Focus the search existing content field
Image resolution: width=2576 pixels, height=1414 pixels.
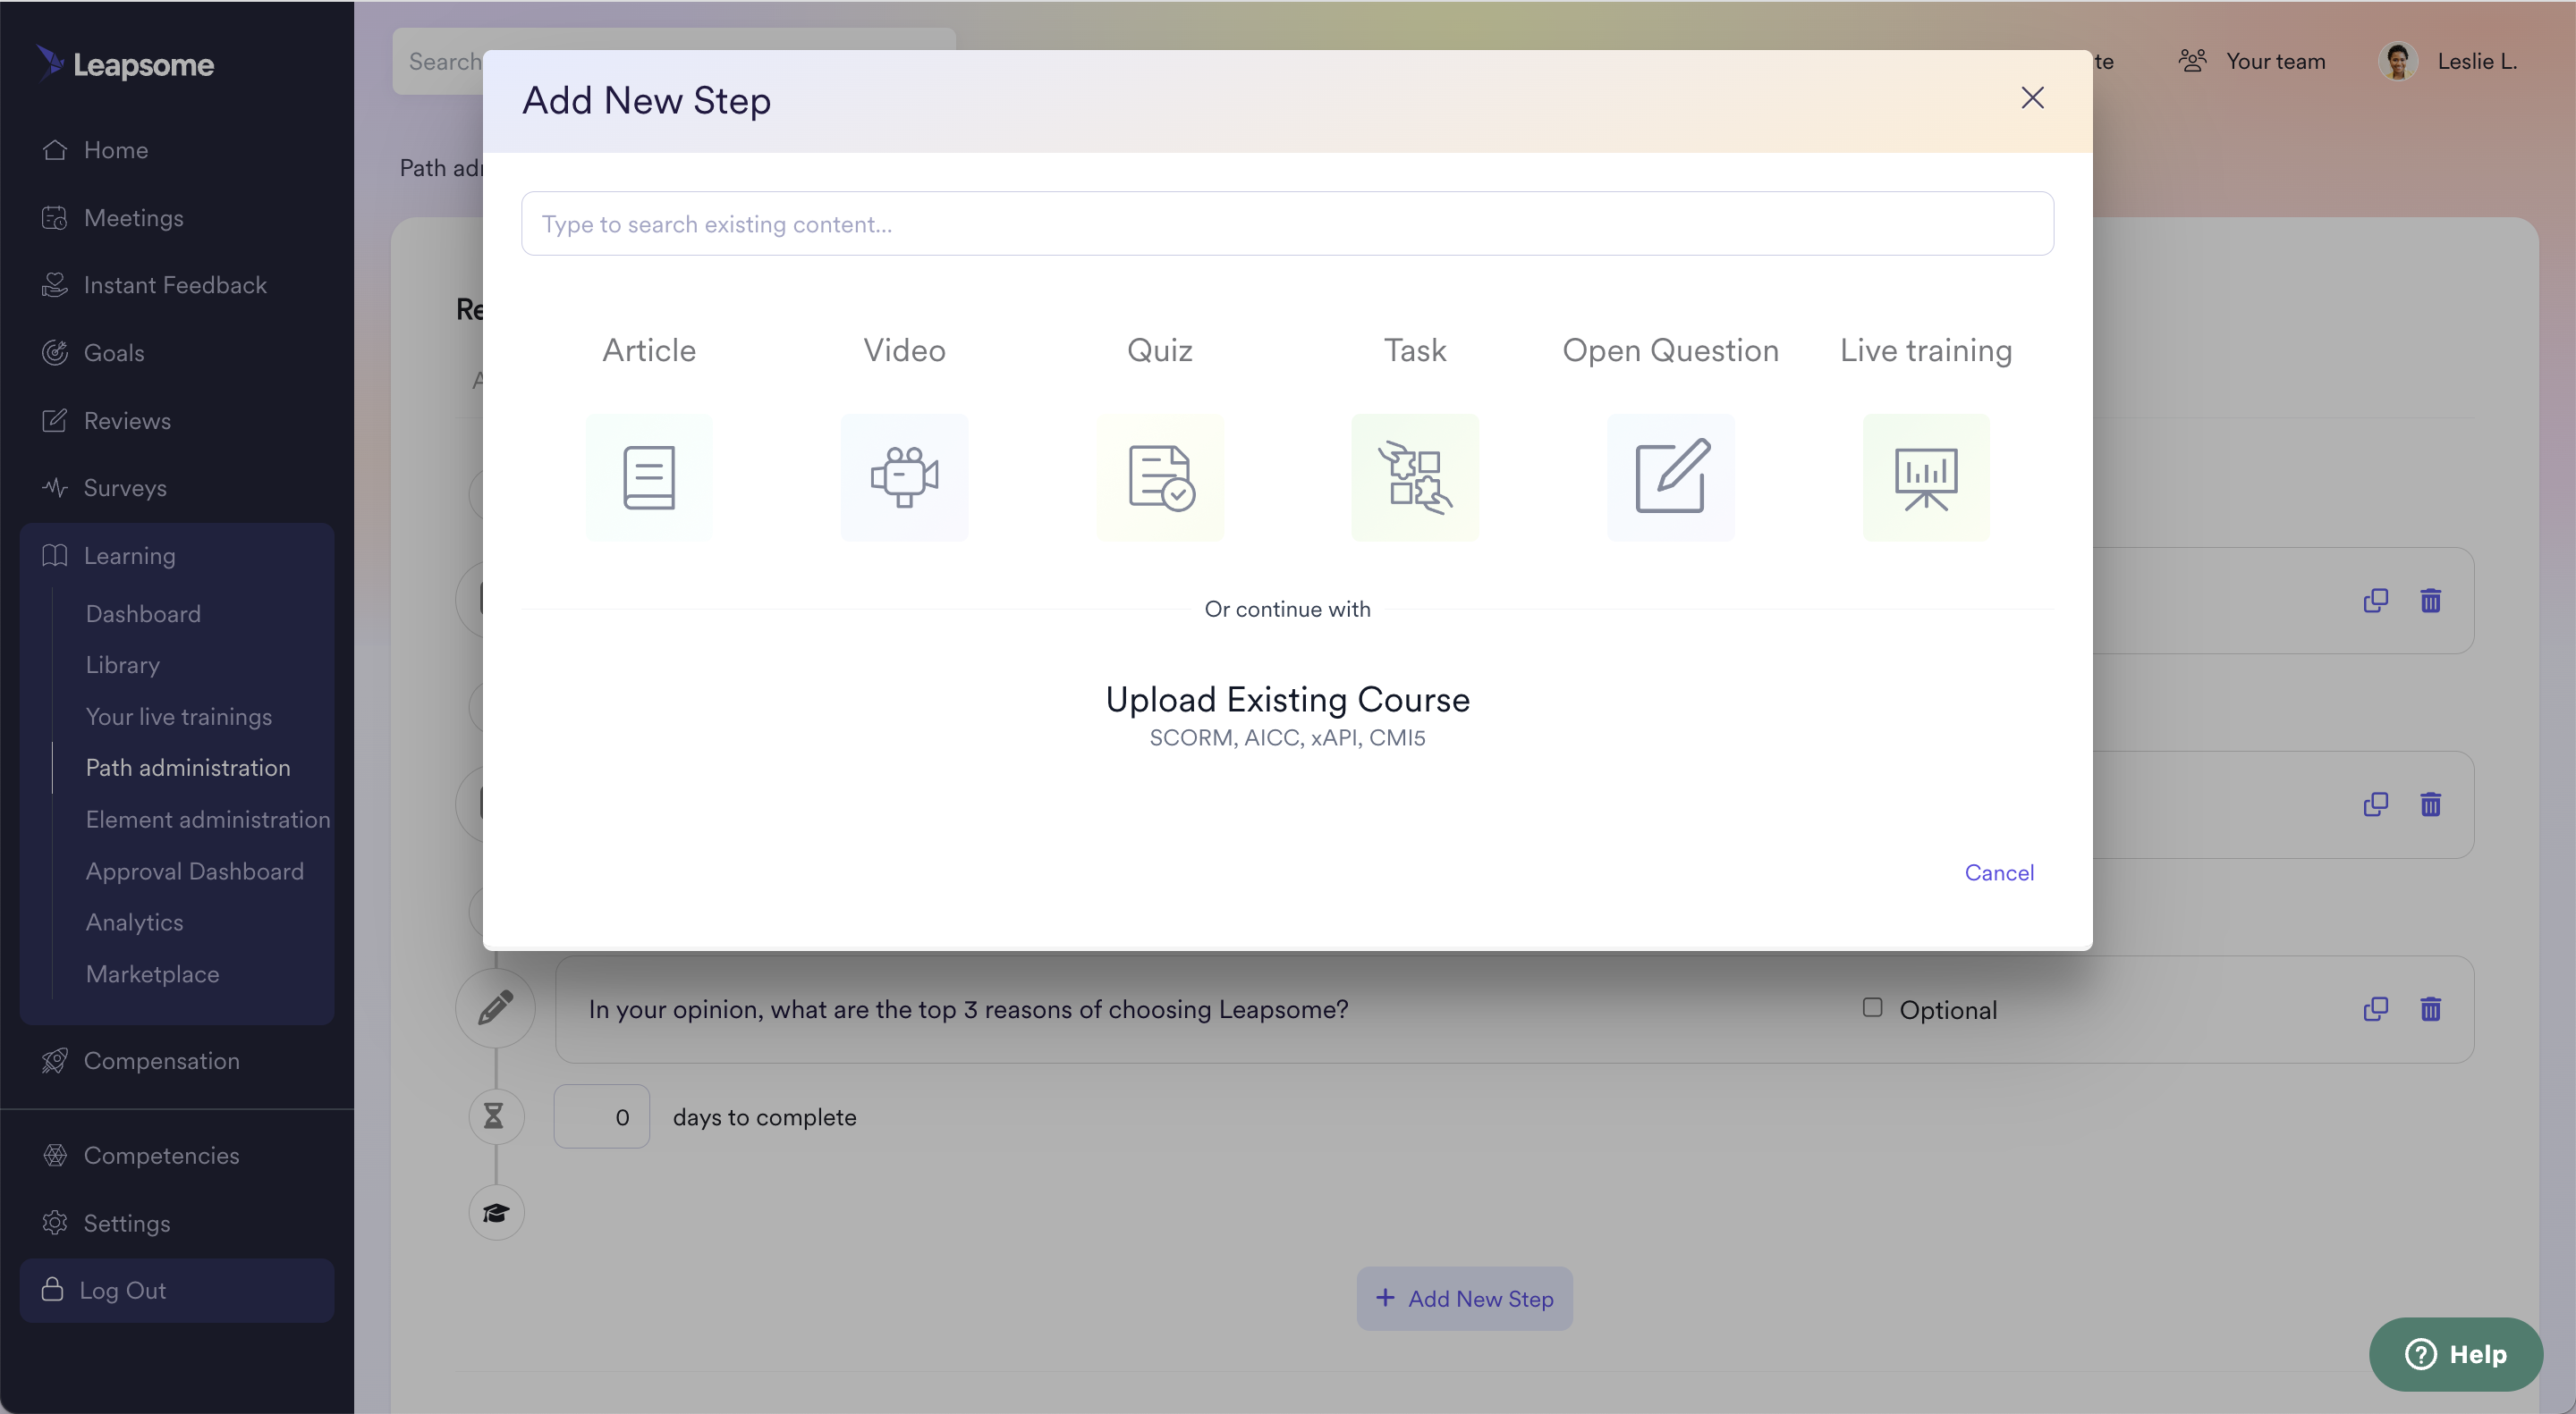click(x=1287, y=223)
